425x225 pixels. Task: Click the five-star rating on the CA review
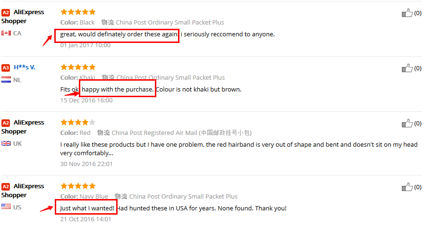coord(78,12)
